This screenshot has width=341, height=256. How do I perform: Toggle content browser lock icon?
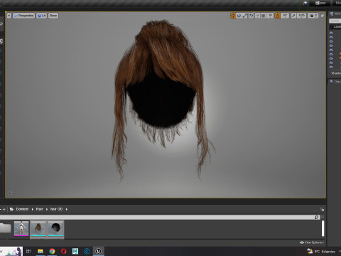[x=322, y=209]
